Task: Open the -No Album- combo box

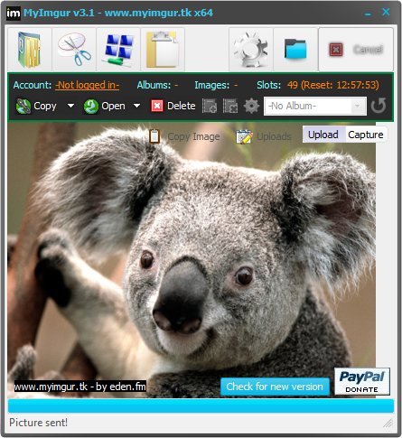Action: (x=315, y=106)
